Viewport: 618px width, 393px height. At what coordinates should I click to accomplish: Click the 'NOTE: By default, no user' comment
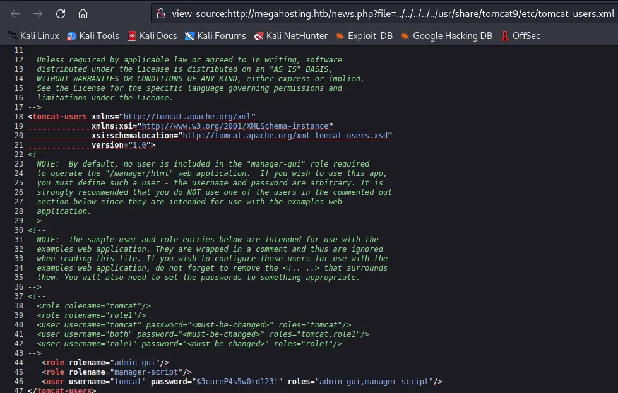pos(203,164)
